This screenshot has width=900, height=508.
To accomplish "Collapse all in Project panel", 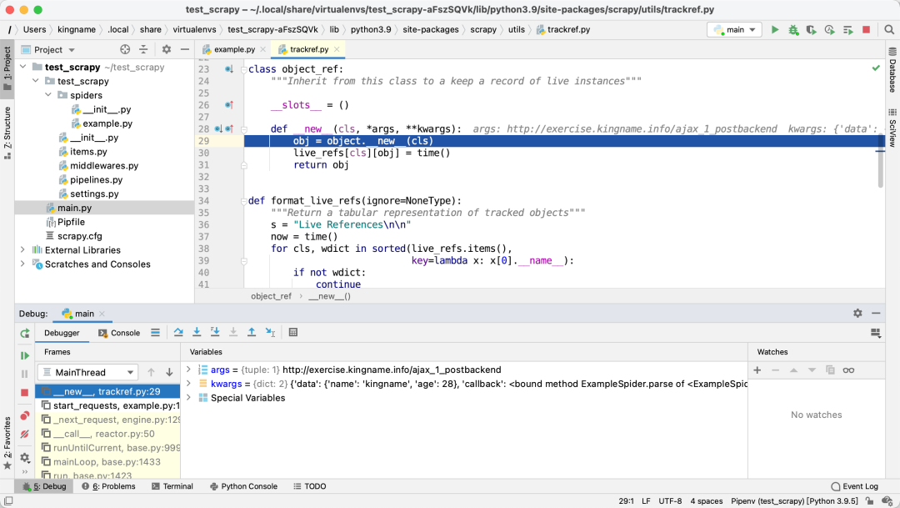I will pos(143,49).
